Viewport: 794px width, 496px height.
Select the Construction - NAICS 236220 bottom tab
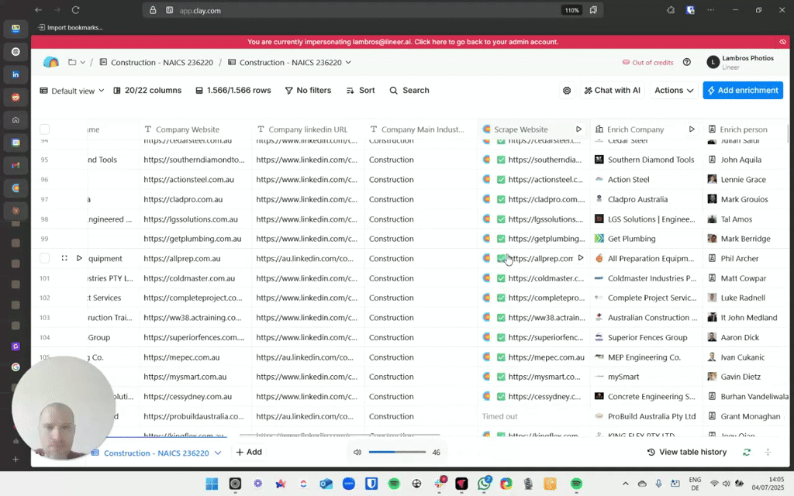pyautogui.click(x=156, y=453)
